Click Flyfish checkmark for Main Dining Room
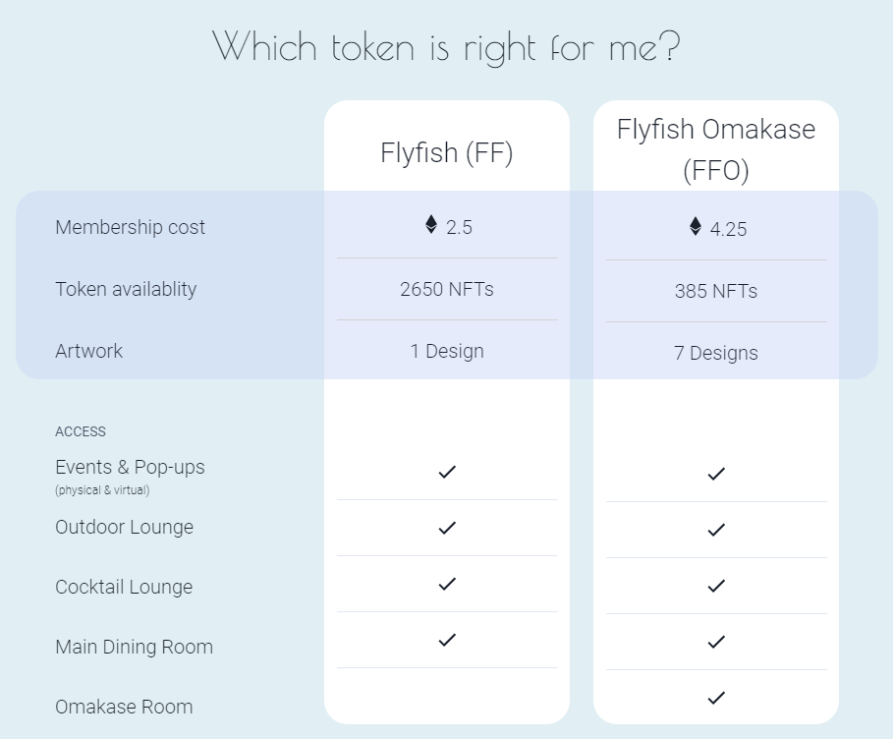 coord(447,640)
